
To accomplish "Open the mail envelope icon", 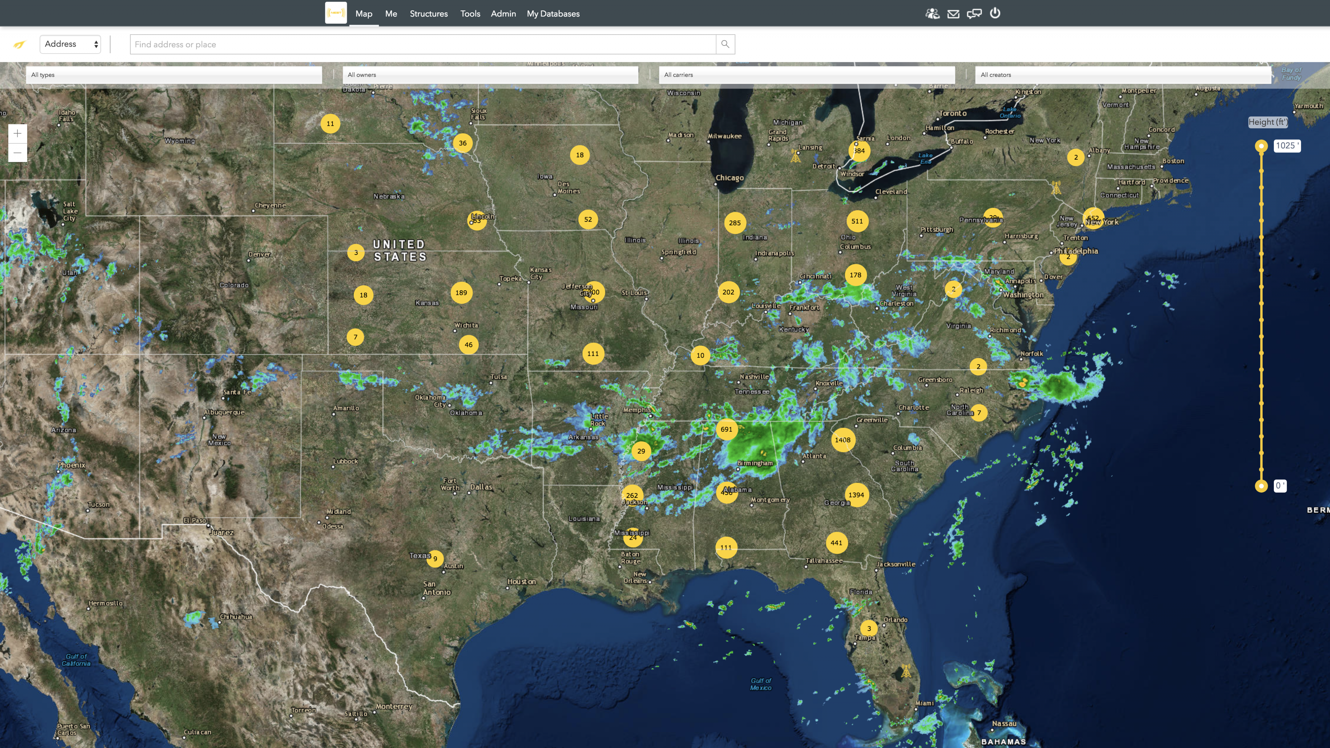I will (953, 14).
